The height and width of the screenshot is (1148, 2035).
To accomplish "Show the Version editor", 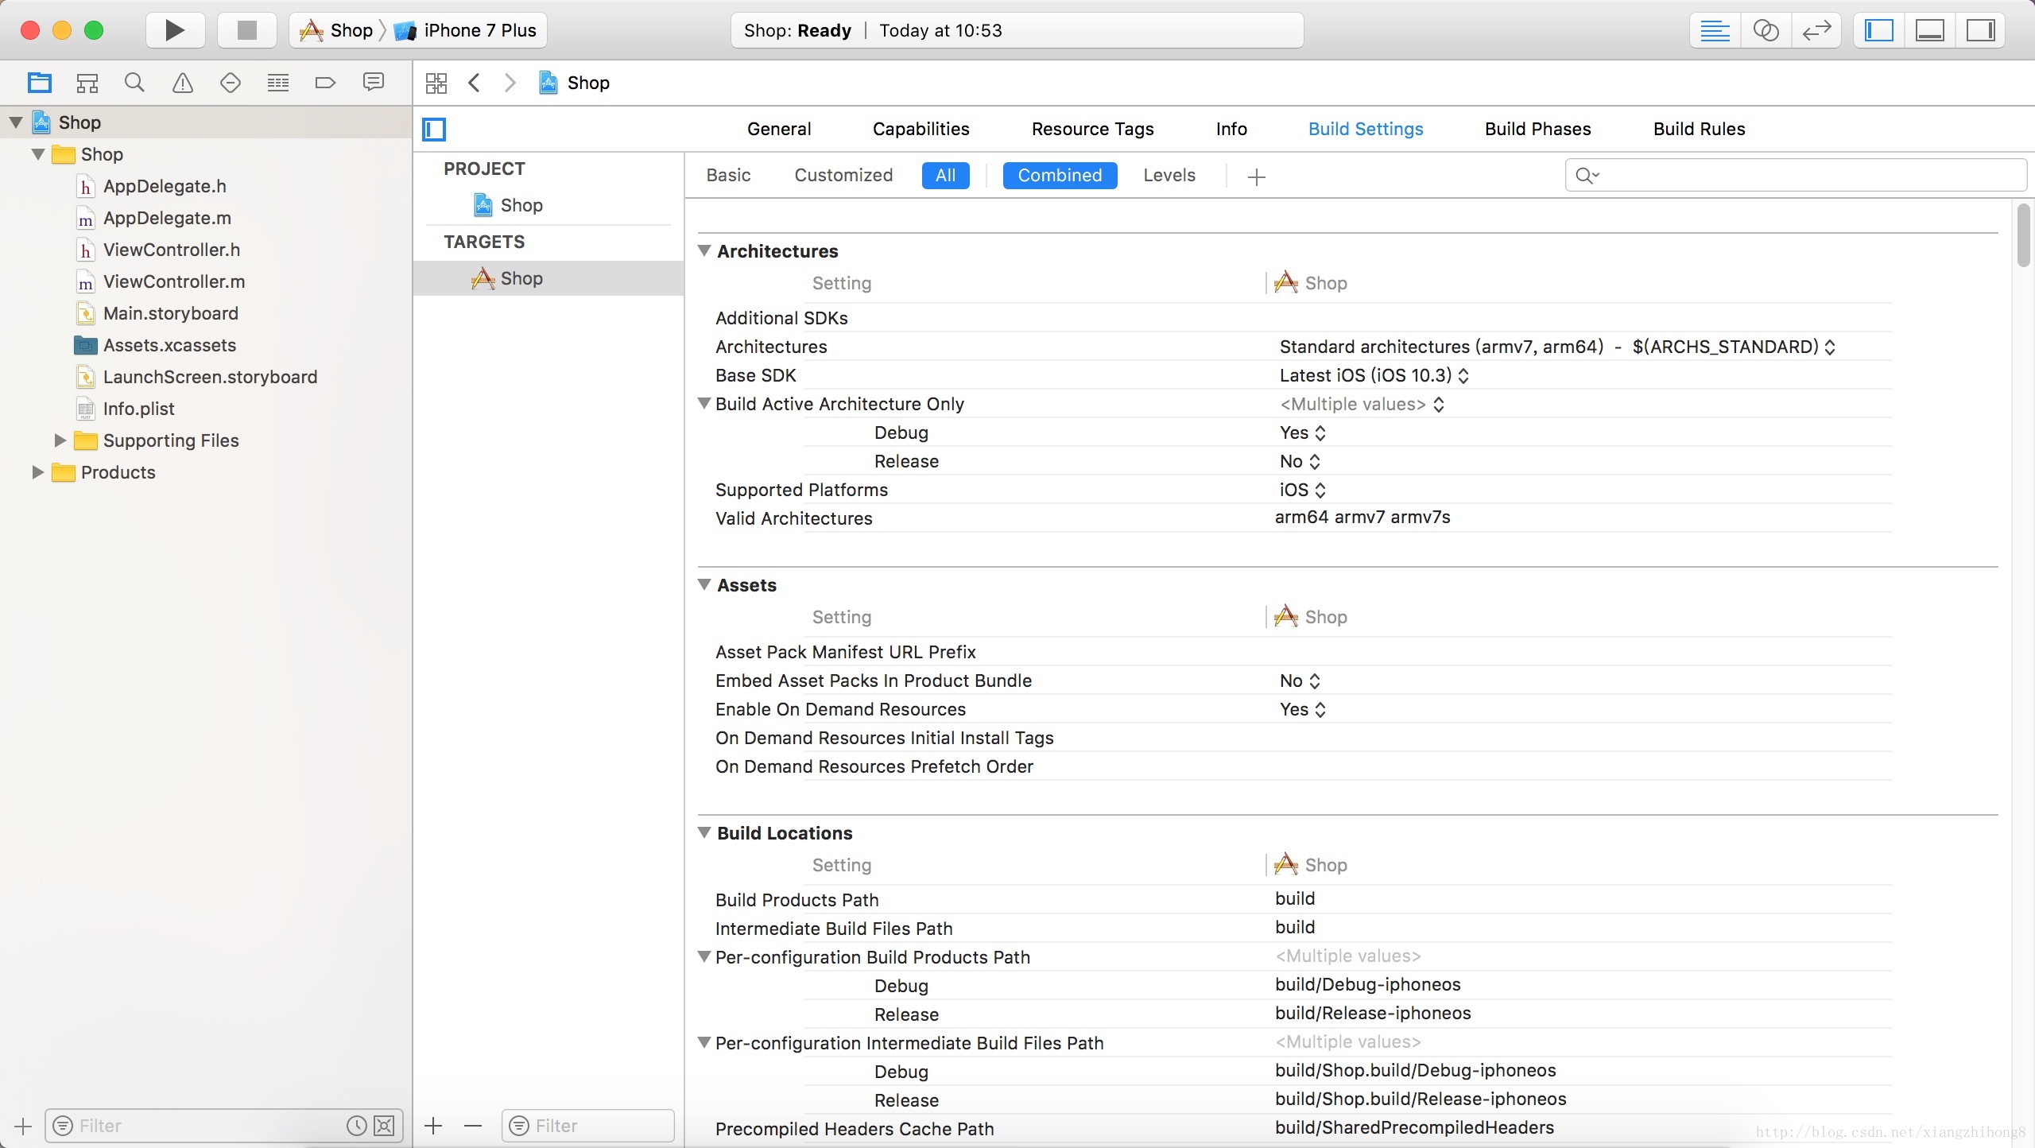I will tap(1816, 31).
